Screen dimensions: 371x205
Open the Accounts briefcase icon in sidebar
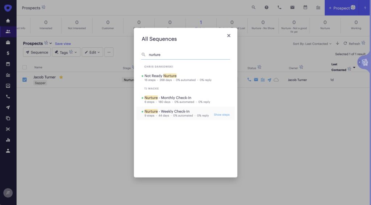[x=8, y=42]
